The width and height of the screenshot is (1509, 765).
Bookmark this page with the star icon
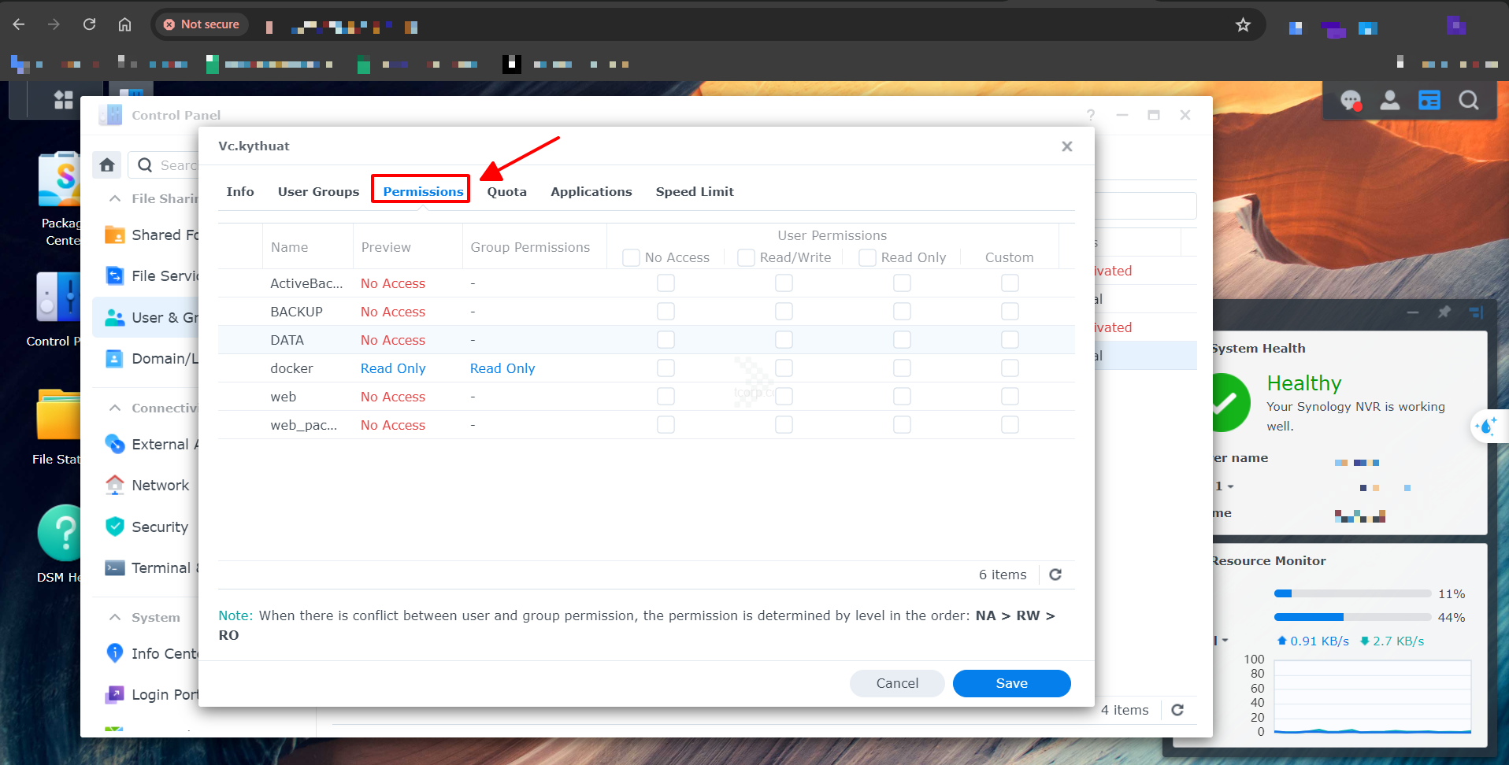[x=1243, y=25]
